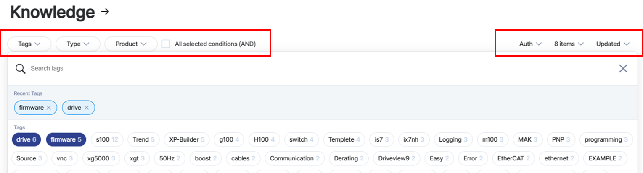
Task: Click the magnifier search icon
Action: coord(20,68)
